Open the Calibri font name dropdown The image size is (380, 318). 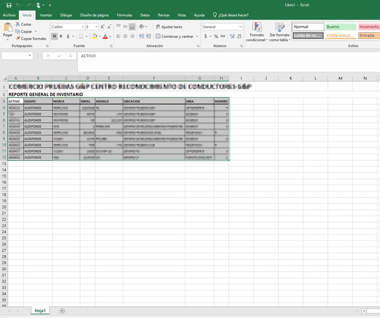coord(82,27)
